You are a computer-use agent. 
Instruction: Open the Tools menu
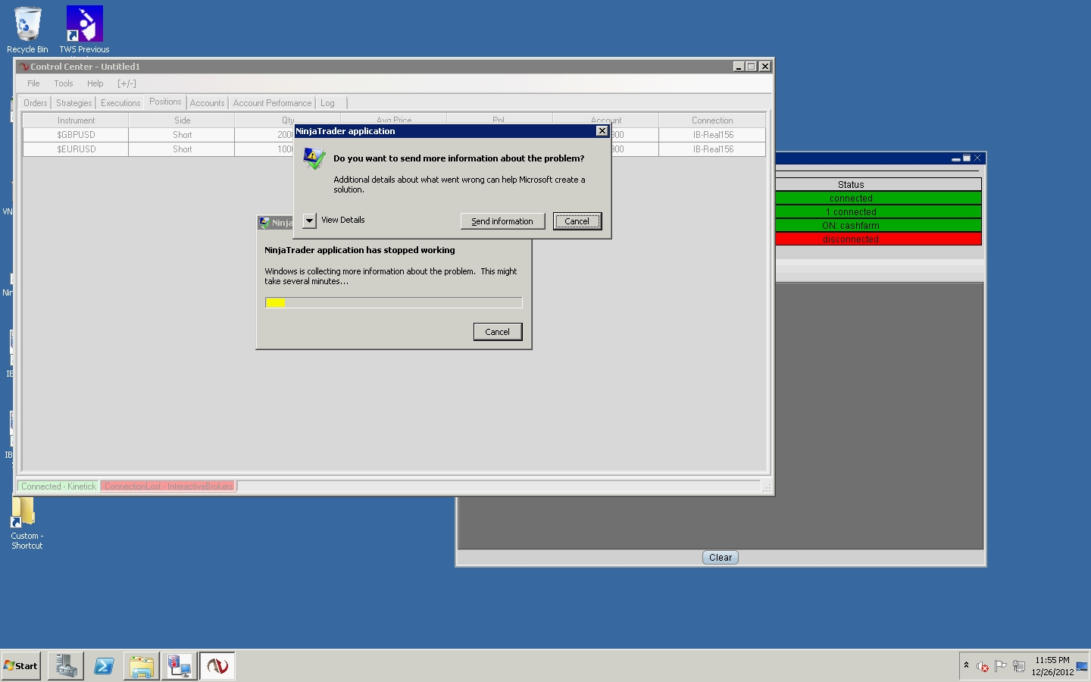[x=64, y=83]
